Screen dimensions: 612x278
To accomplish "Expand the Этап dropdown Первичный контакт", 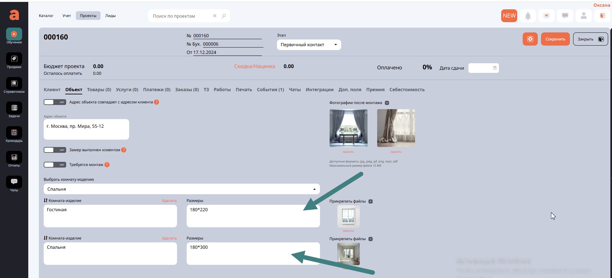I will 309,45.
